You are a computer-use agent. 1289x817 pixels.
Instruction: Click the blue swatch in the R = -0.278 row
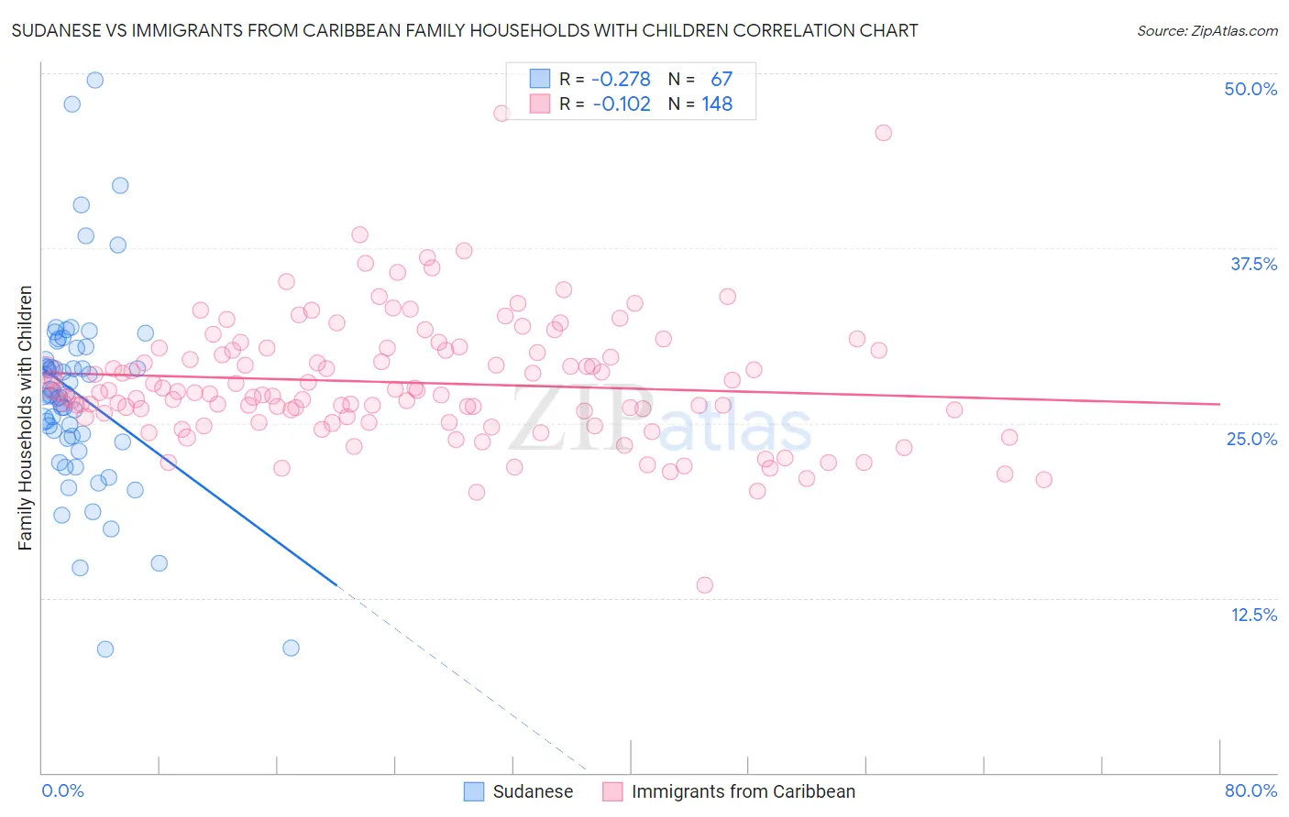(540, 79)
